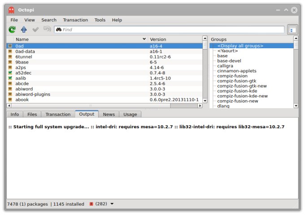Click the package icon next to abiword
This screenshot has height=215, width=305.
point(10,89)
